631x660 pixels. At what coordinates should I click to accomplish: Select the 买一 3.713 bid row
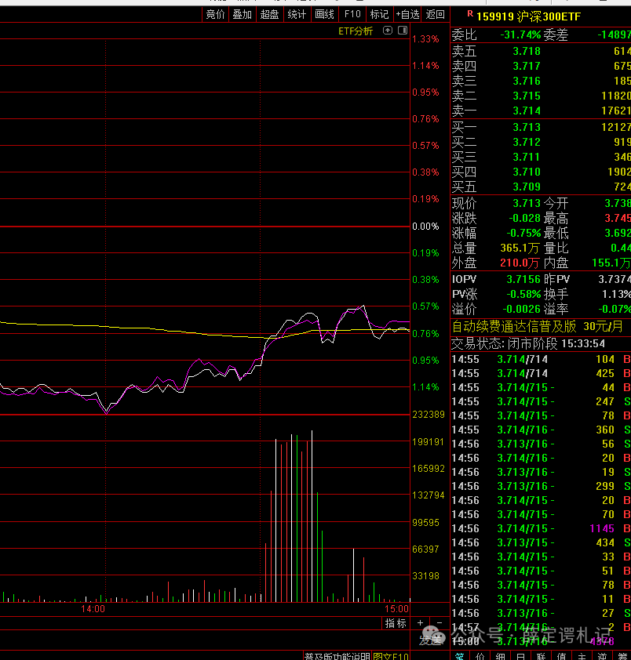pos(541,127)
